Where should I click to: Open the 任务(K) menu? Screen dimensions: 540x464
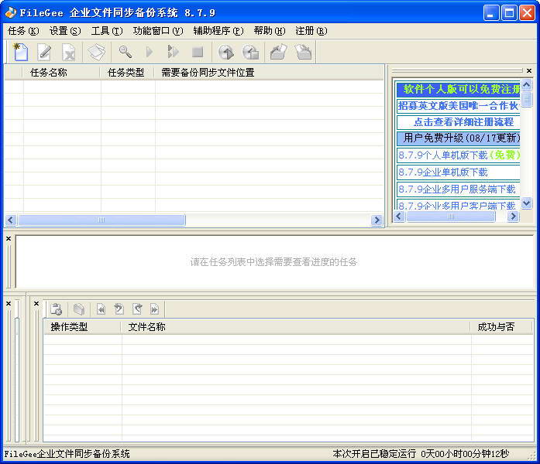(x=23, y=31)
